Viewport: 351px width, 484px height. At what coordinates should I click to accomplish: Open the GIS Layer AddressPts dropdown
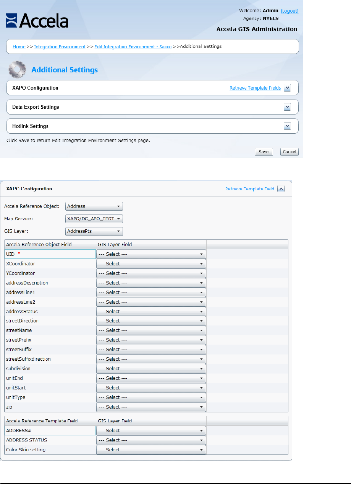point(94,231)
